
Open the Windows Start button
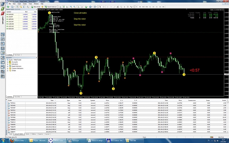pos(3,141)
